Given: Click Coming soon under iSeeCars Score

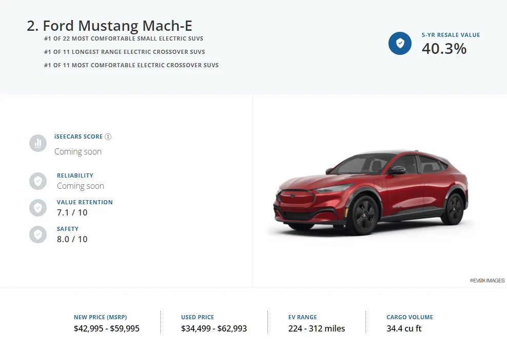Looking at the screenshot, I should [x=78, y=151].
